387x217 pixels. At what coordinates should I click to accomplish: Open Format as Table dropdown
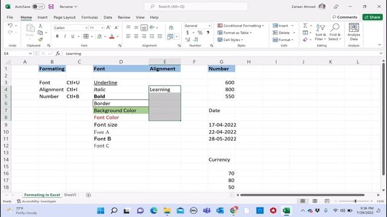[235, 33]
